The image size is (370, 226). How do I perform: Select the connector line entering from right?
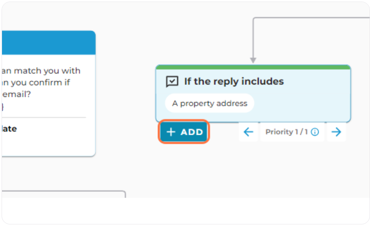point(312,18)
